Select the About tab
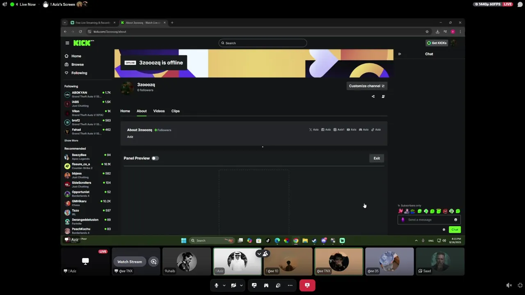525x295 pixels. click(x=142, y=111)
